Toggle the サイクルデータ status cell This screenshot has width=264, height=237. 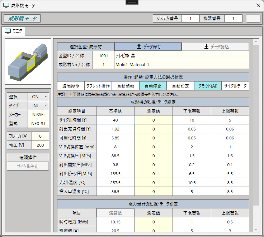(235, 86)
